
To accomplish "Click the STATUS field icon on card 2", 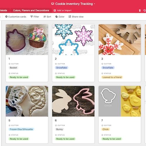I will point(56,73).
